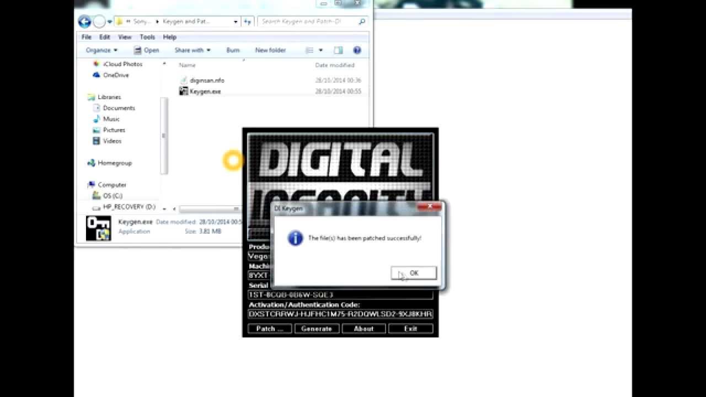Viewport: 706px width, 397px height.
Task: Click the Generate button in keygen
Action: coord(316,329)
